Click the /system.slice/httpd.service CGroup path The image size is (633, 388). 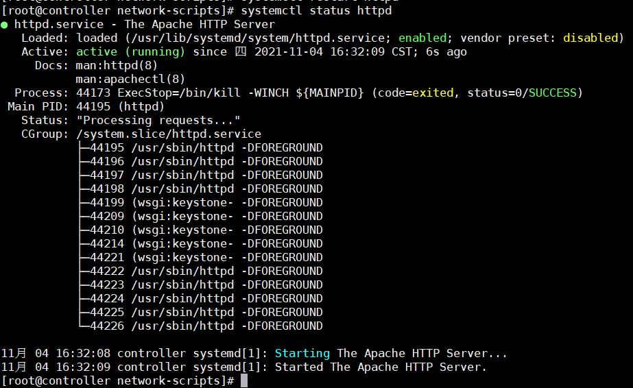pyautogui.click(x=168, y=134)
